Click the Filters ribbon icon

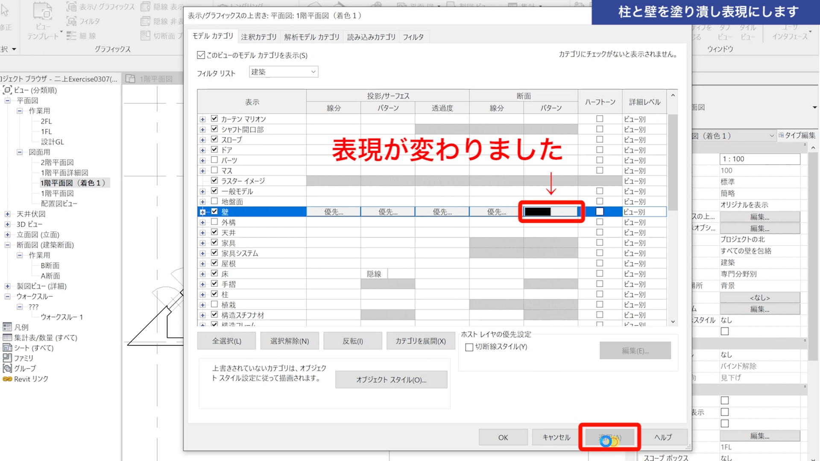[x=72, y=21]
